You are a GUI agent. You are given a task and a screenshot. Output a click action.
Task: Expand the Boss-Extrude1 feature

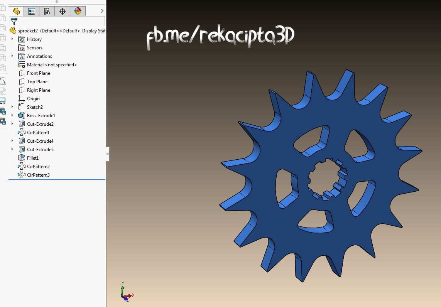click(x=12, y=115)
